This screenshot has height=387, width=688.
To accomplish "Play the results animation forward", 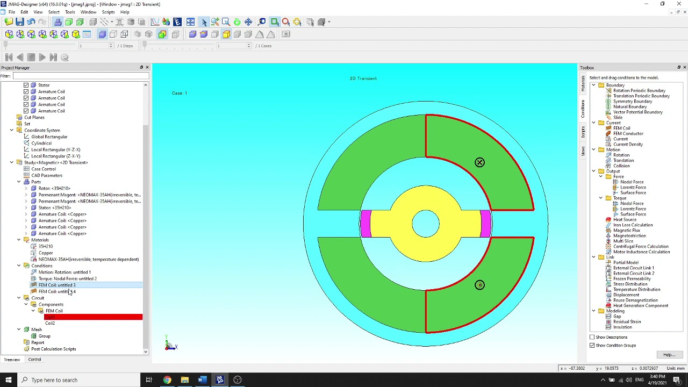I will (x=42, y=58).
